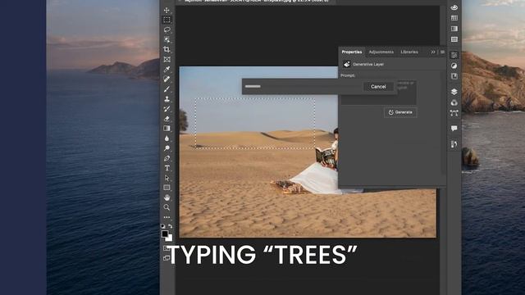Open the Color panel icon in dock

coord(454,7)
